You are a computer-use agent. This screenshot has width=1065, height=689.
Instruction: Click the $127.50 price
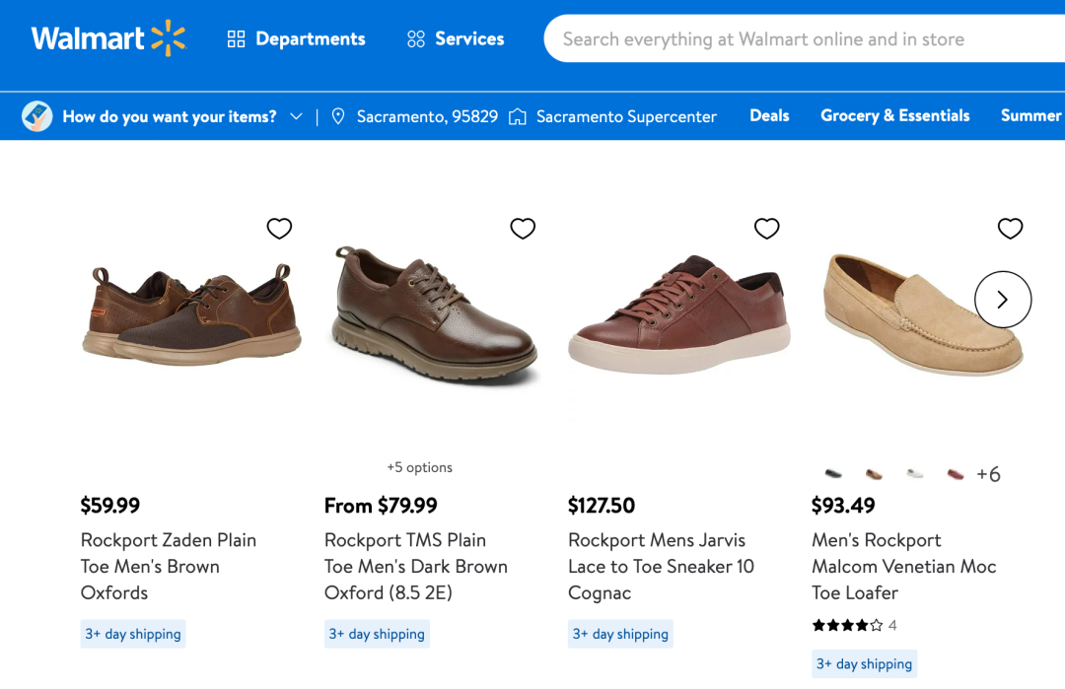point(602,505)
